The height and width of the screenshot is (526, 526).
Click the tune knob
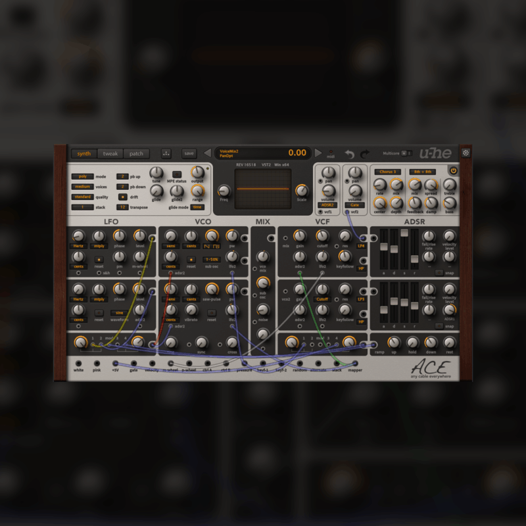coord(156,172)
